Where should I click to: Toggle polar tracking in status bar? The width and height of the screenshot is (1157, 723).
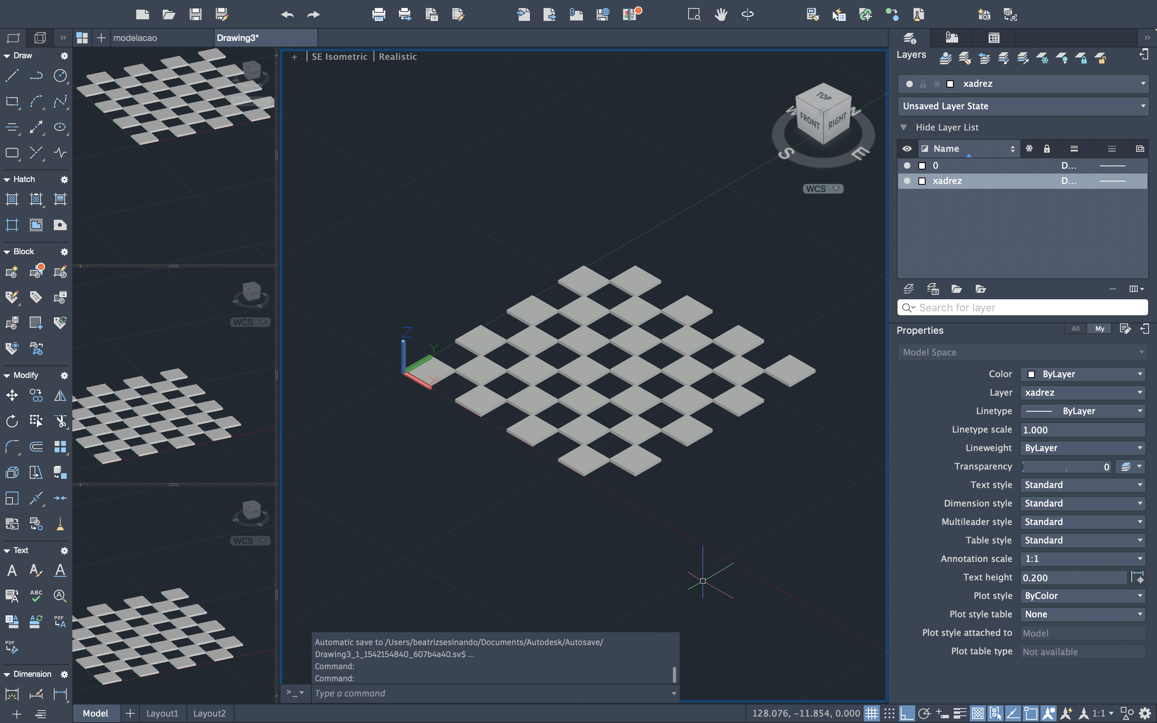pyautogui.click(x=924, y=713)
